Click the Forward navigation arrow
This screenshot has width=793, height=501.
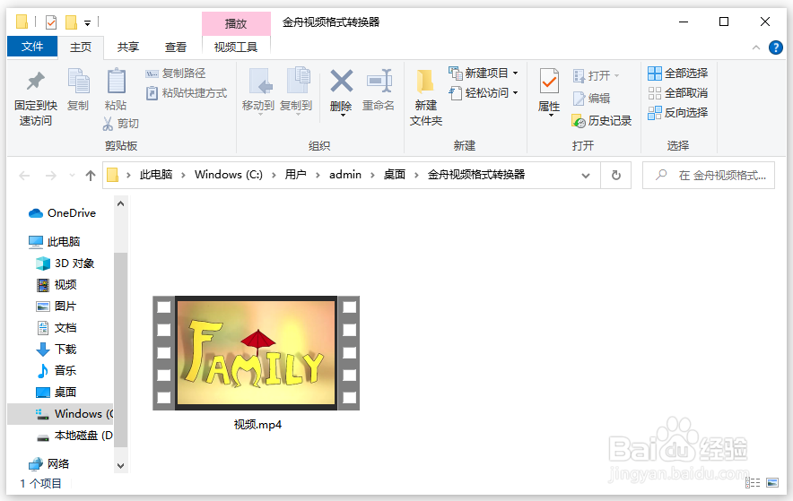click(50, 176)
